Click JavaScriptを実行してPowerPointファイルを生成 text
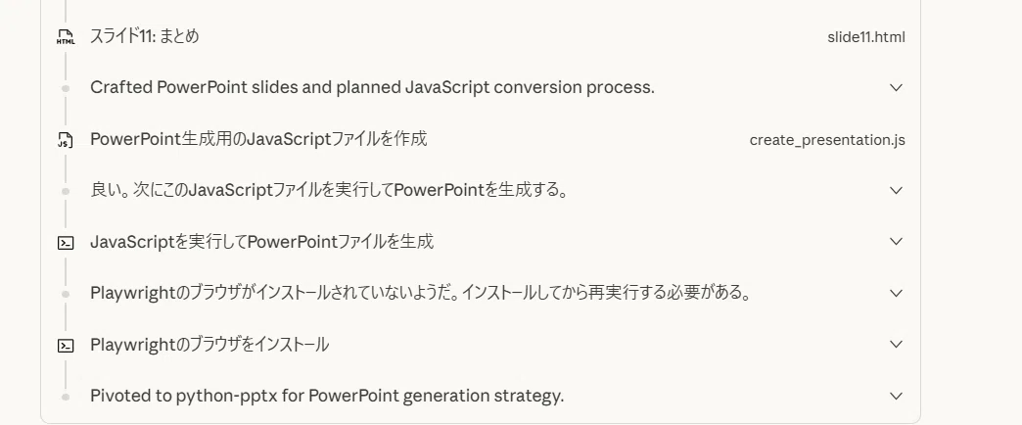The image size is (1022, 425). (262, 242)
